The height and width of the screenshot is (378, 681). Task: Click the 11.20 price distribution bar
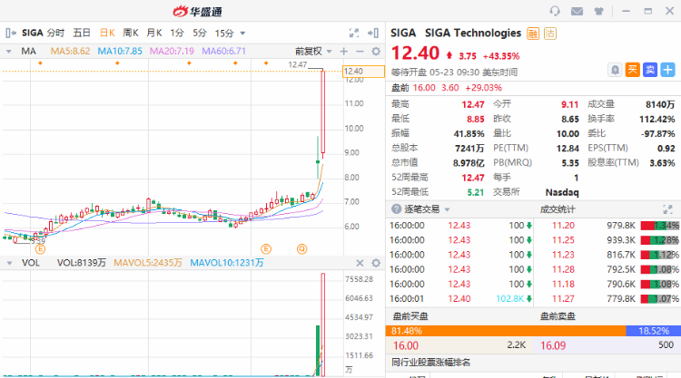point(660,226)
